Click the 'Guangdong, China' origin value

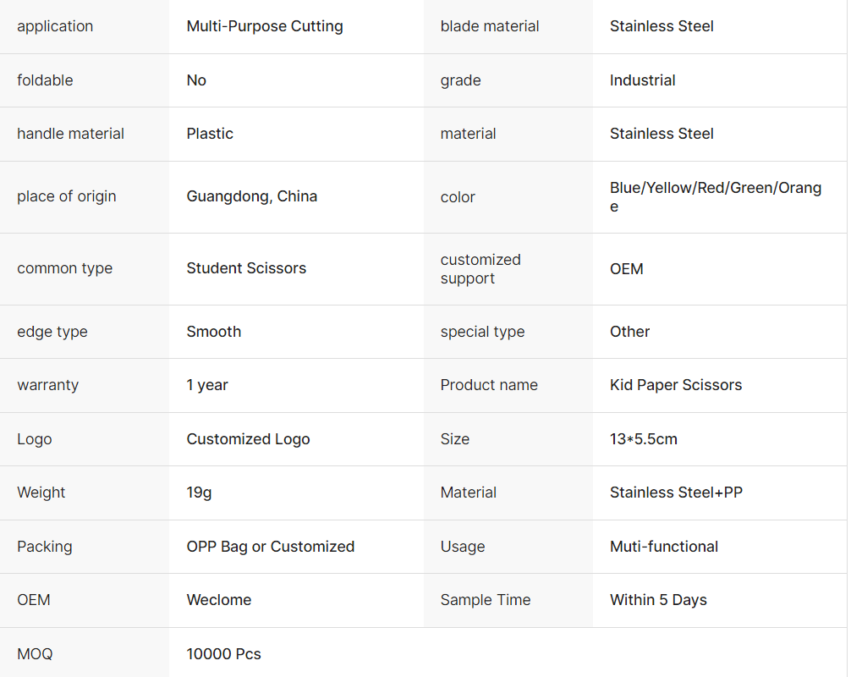click(x=252, y=196)
